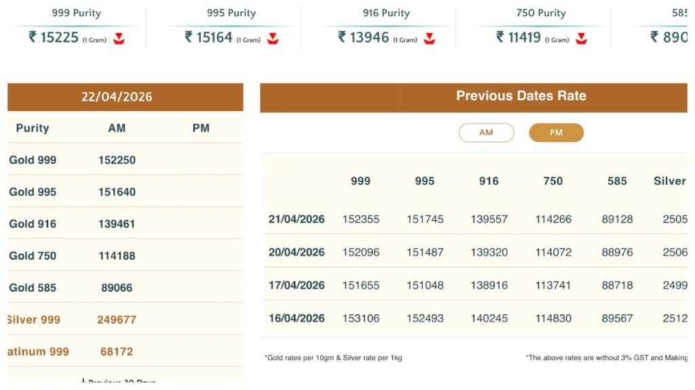
Task: Click the Previous Dates Rate header
Action: click(x=521, y=96)
